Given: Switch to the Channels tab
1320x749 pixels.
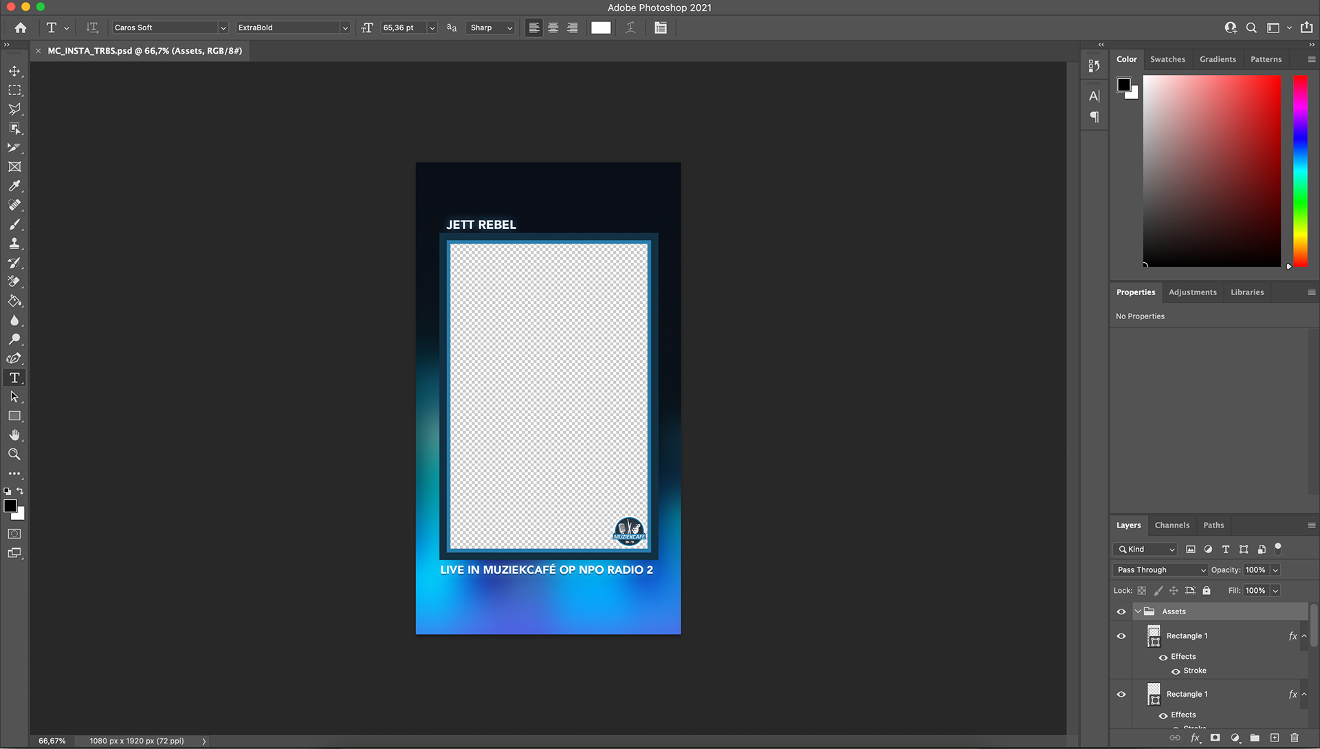Looking at the screenshot, I should [1172, 525].
